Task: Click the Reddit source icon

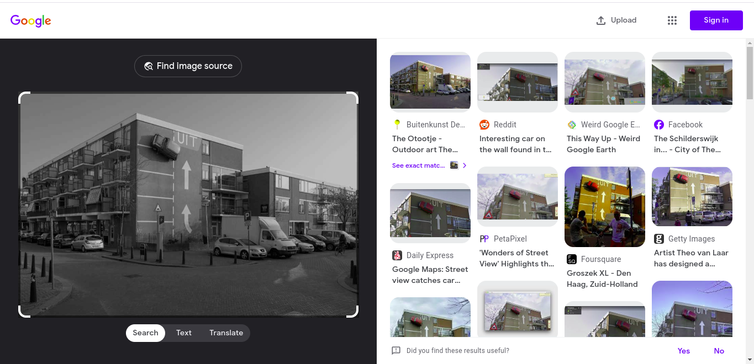Action: point(484,125)
